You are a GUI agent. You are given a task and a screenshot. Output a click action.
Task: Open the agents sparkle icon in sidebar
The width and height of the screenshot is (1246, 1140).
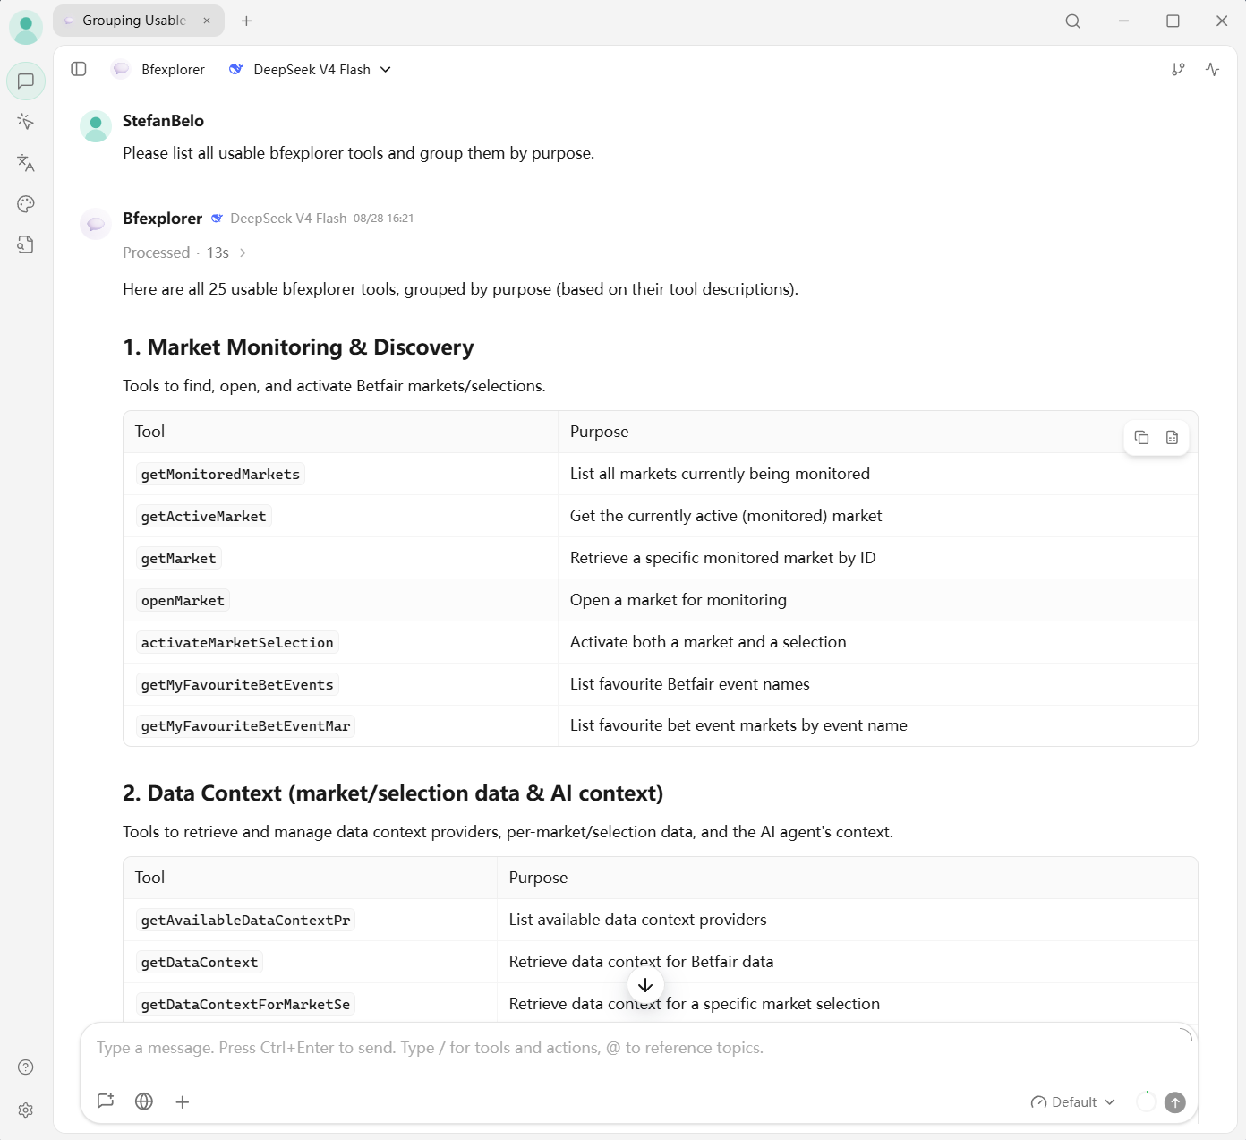pyautogui.click(x=26, y=122)
